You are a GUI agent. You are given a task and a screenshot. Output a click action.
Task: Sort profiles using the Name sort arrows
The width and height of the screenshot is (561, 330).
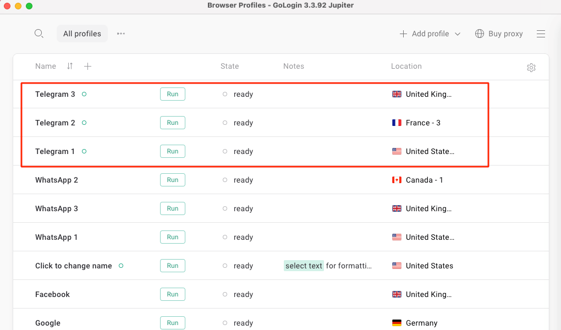click(x=70, y=66)
